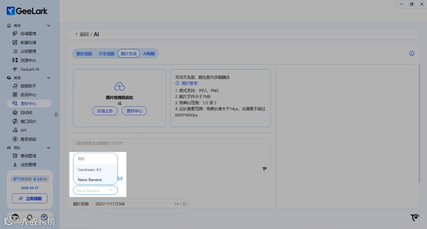Click the 新建环境 pencil icon
Image resolution: width=427 pixels, height=229 pixels.
click(x=15, y=42)
